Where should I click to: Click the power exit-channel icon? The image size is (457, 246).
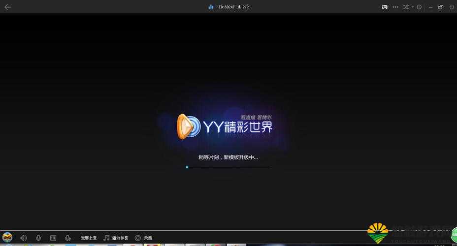(x=452, y=7)
